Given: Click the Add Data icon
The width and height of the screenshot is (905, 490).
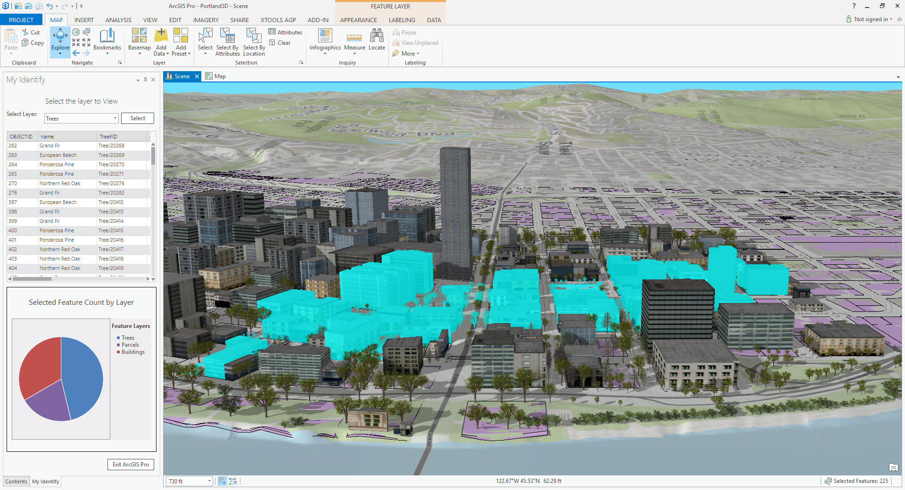Looking at the screenshot, I should [x=161, y=39].
